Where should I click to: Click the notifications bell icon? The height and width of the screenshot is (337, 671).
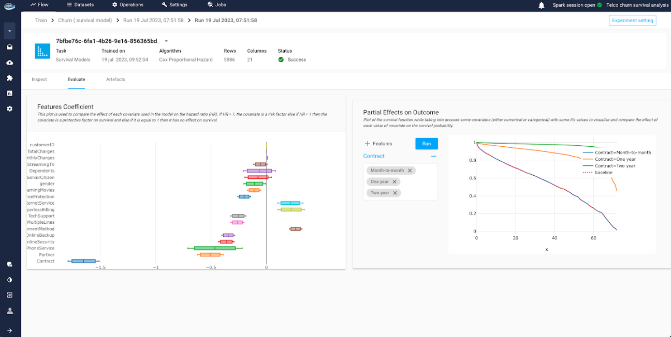pos(542,5)
